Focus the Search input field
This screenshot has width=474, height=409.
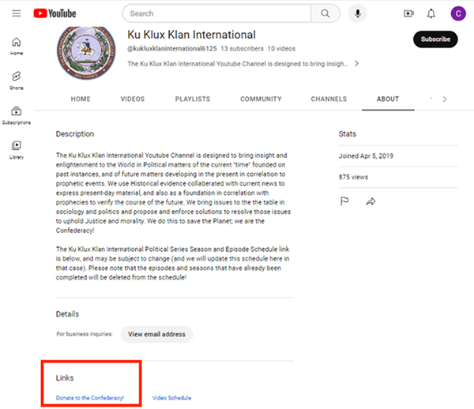(217, 13)
